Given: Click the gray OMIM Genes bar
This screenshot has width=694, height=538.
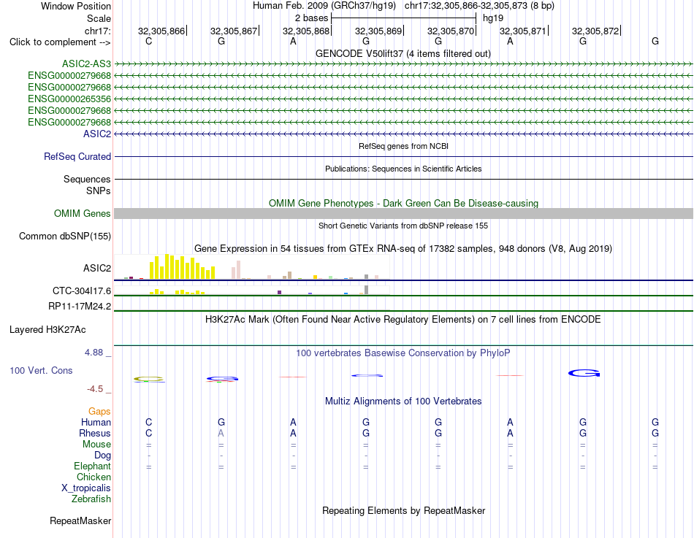Looking at the screenshot, I should (x=403, y=214).
